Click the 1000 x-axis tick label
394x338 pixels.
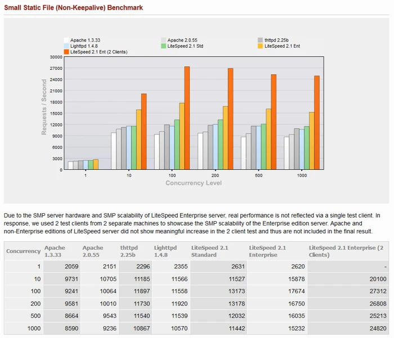click(x=302, y=175)
